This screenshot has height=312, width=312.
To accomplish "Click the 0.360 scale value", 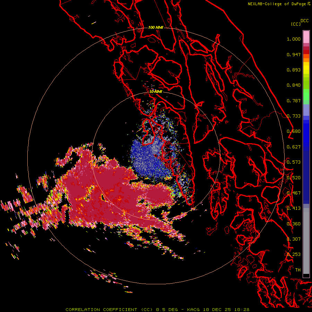I will [x=294, y=224].
